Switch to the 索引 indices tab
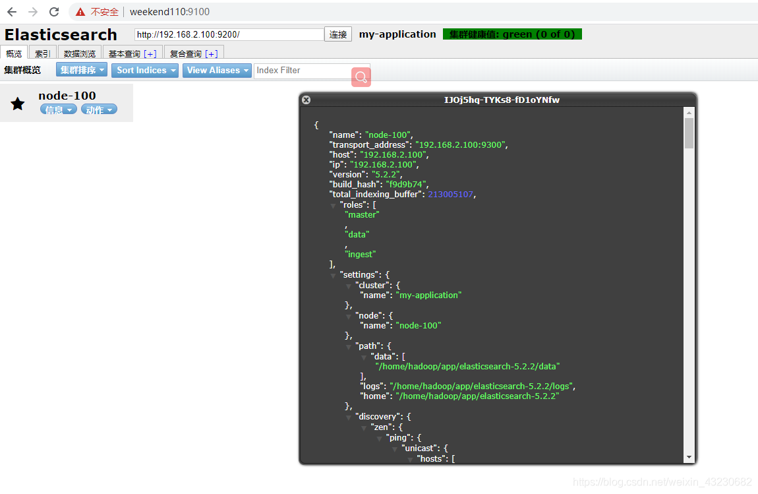This screenshot has width=758, height=494. pos(43,53)
